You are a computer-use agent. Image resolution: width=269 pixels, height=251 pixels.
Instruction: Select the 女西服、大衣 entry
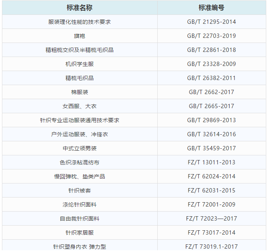80,106
